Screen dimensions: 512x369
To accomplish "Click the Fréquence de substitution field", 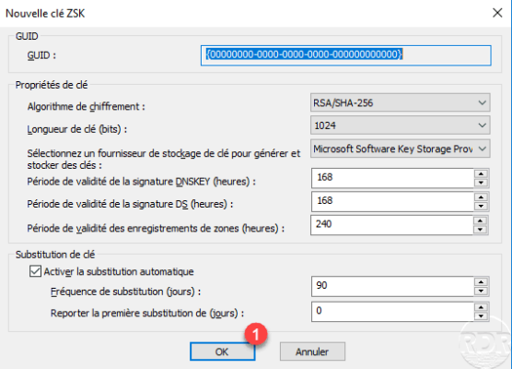I will coord(392,287).
